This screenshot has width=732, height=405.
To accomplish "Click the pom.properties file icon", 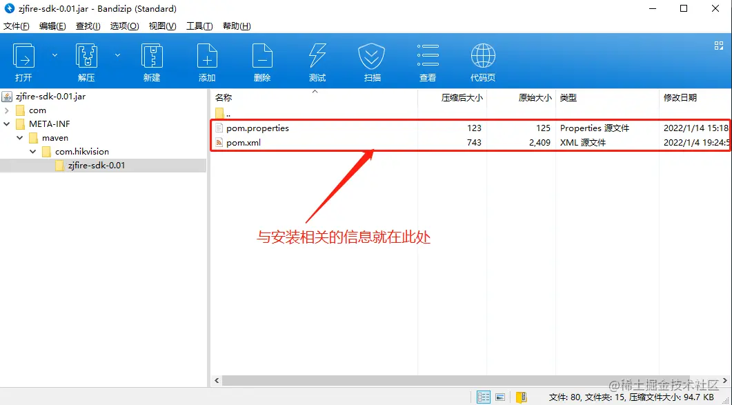I will coord(219,128).
